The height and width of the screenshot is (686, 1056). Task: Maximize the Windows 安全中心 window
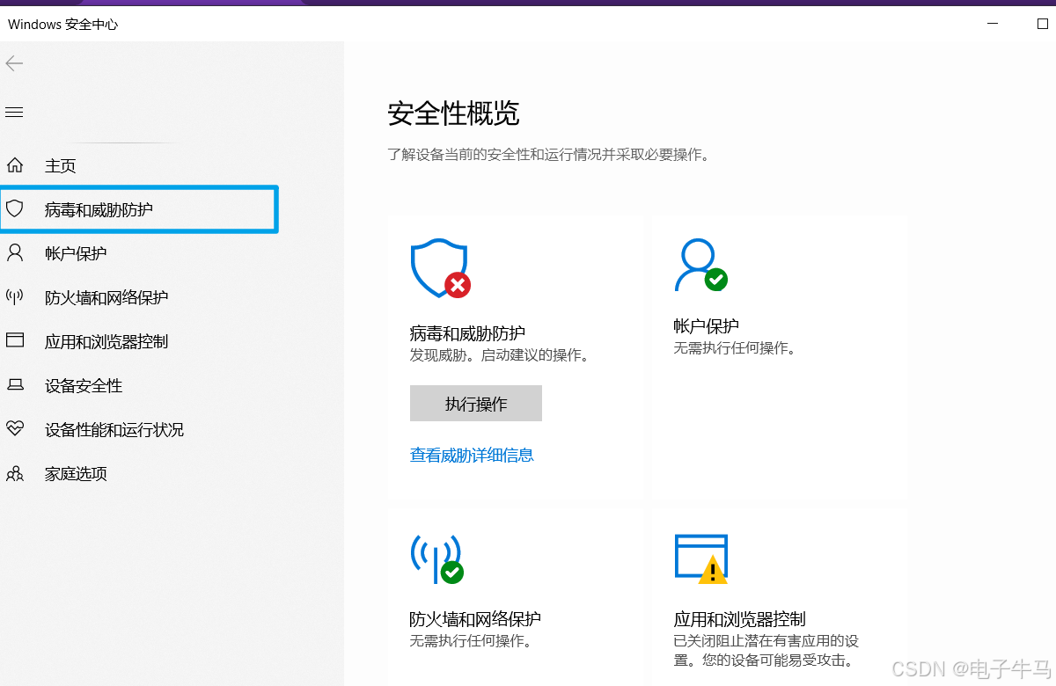[x=1043, y=25]
